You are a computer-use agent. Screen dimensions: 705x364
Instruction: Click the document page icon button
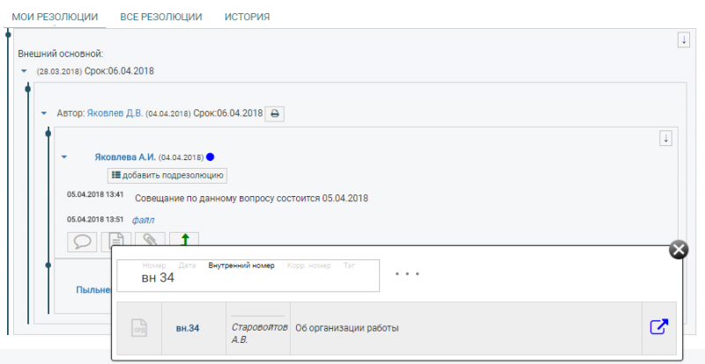[115, 240]
